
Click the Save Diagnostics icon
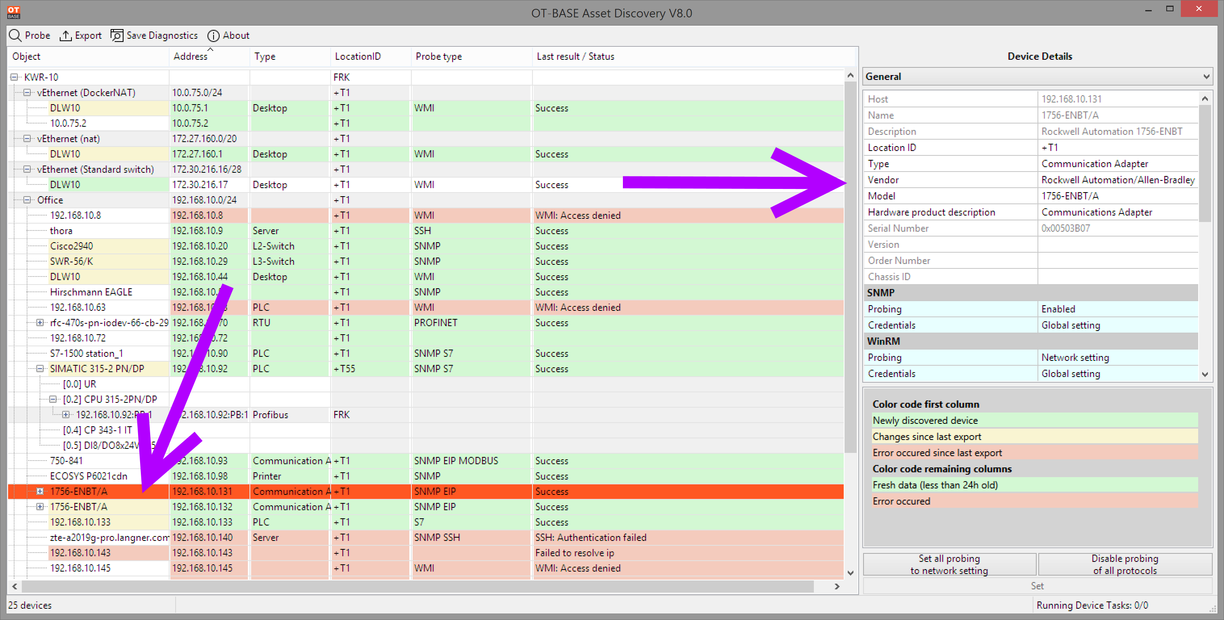pos(116,36)
